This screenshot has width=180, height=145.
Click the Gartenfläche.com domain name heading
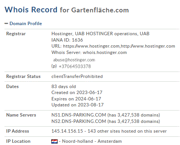pyautogui.click(x=100, y=10)
